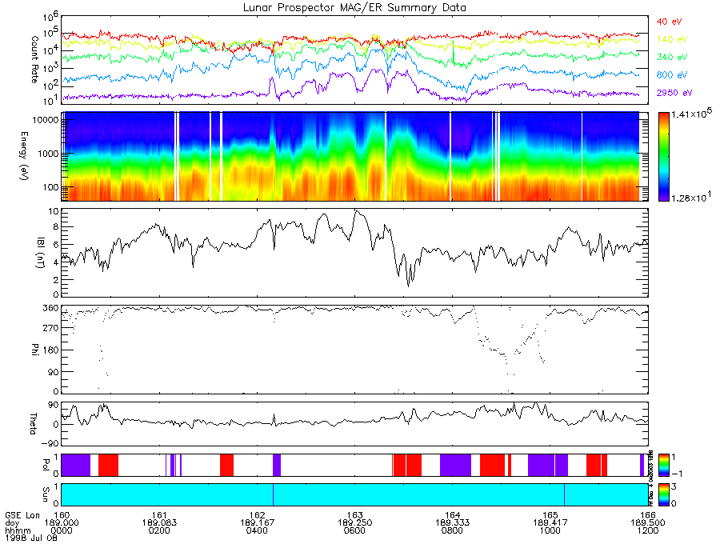Click the '360' Phi axis tick label
This screenshot has height=560, width=720.
pos(50,307)
